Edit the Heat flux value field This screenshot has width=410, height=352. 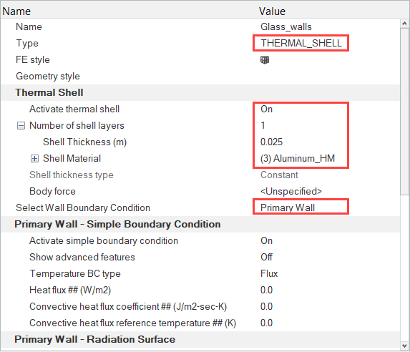(x=266, y=290)
